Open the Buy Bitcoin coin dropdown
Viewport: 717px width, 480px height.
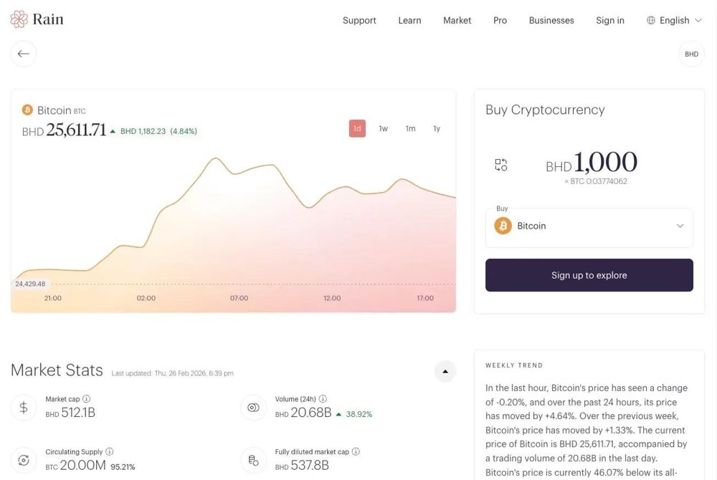(589, 227)
